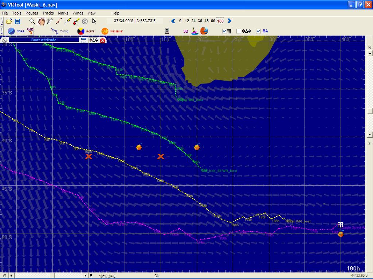Image resolution: width=373 pixels, height=279 pixels.
Task: Step back with the left blue arrow
Action: pyautogui.click(x=173, y=21)
